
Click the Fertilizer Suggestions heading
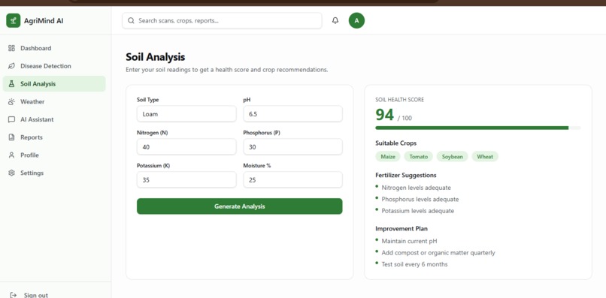coord(406,175)
